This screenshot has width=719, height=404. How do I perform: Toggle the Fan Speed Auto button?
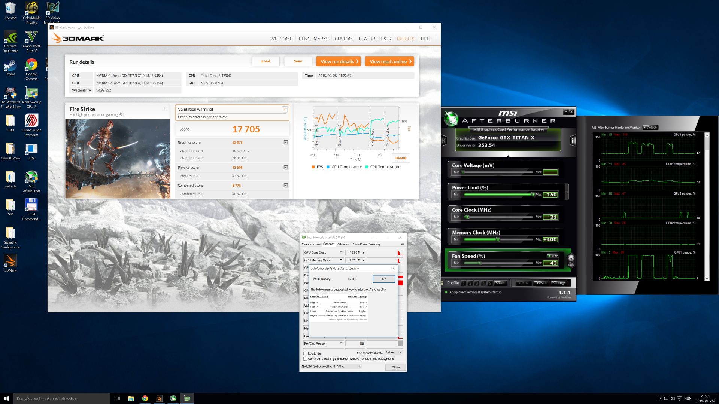click(553, 256)
